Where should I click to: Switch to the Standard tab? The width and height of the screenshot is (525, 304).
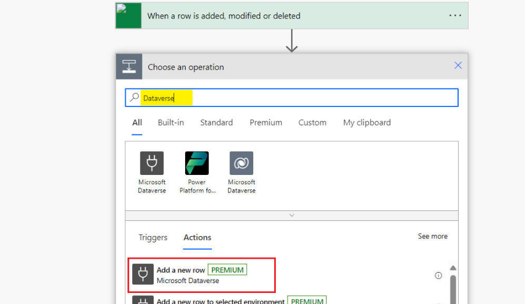(x=217, y=123)
